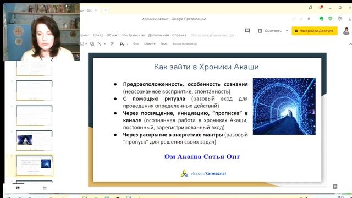Screen dimensions: 352x198
Task: Click the green shield extension icon
Action: tap(330, 19)
